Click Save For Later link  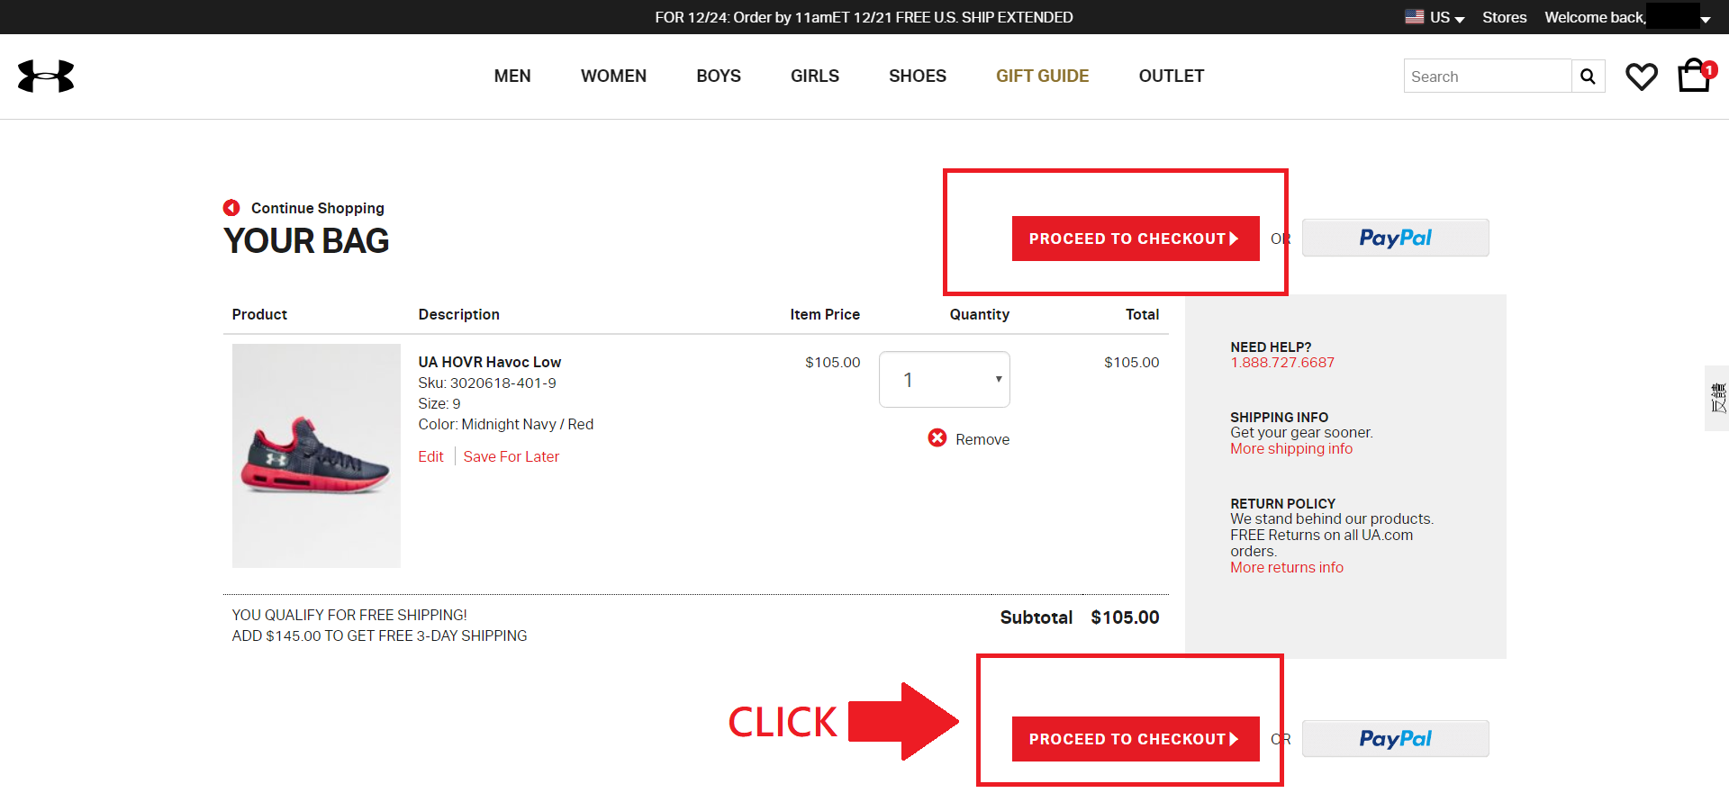[511, 457]
